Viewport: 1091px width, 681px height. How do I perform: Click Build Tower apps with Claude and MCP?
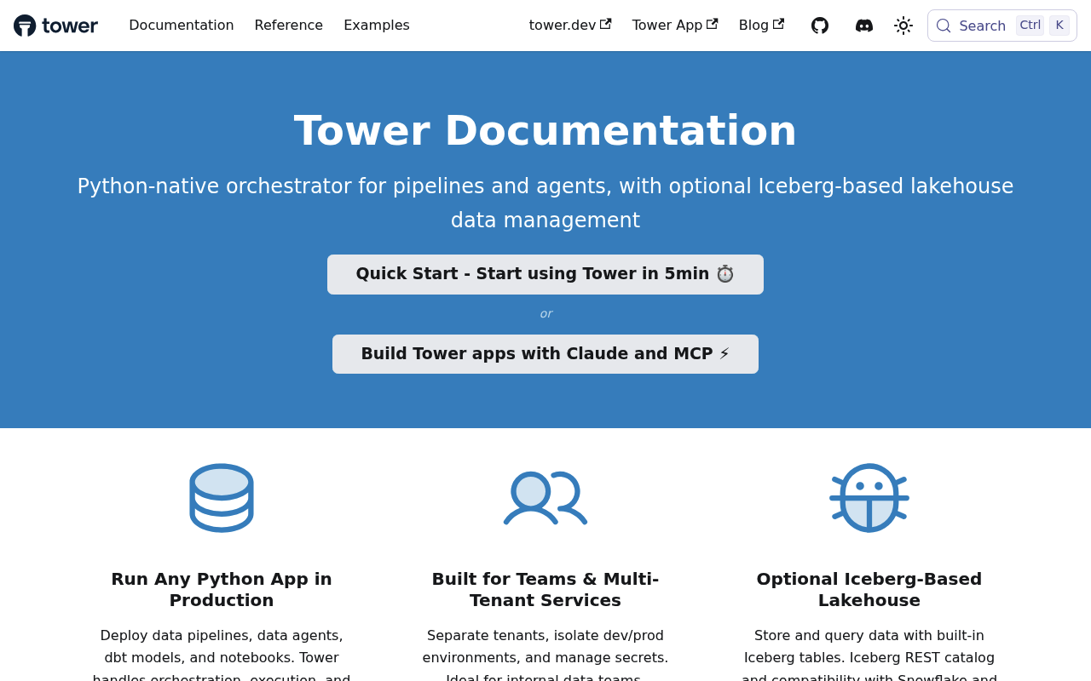[x=545, y=354]
